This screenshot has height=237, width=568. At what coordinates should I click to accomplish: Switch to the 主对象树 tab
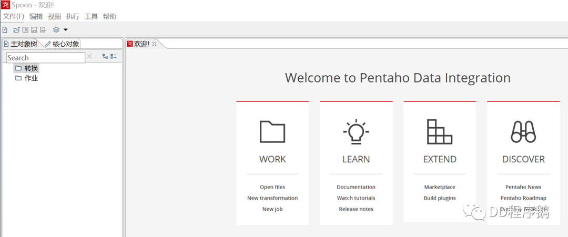click(21, 44)
